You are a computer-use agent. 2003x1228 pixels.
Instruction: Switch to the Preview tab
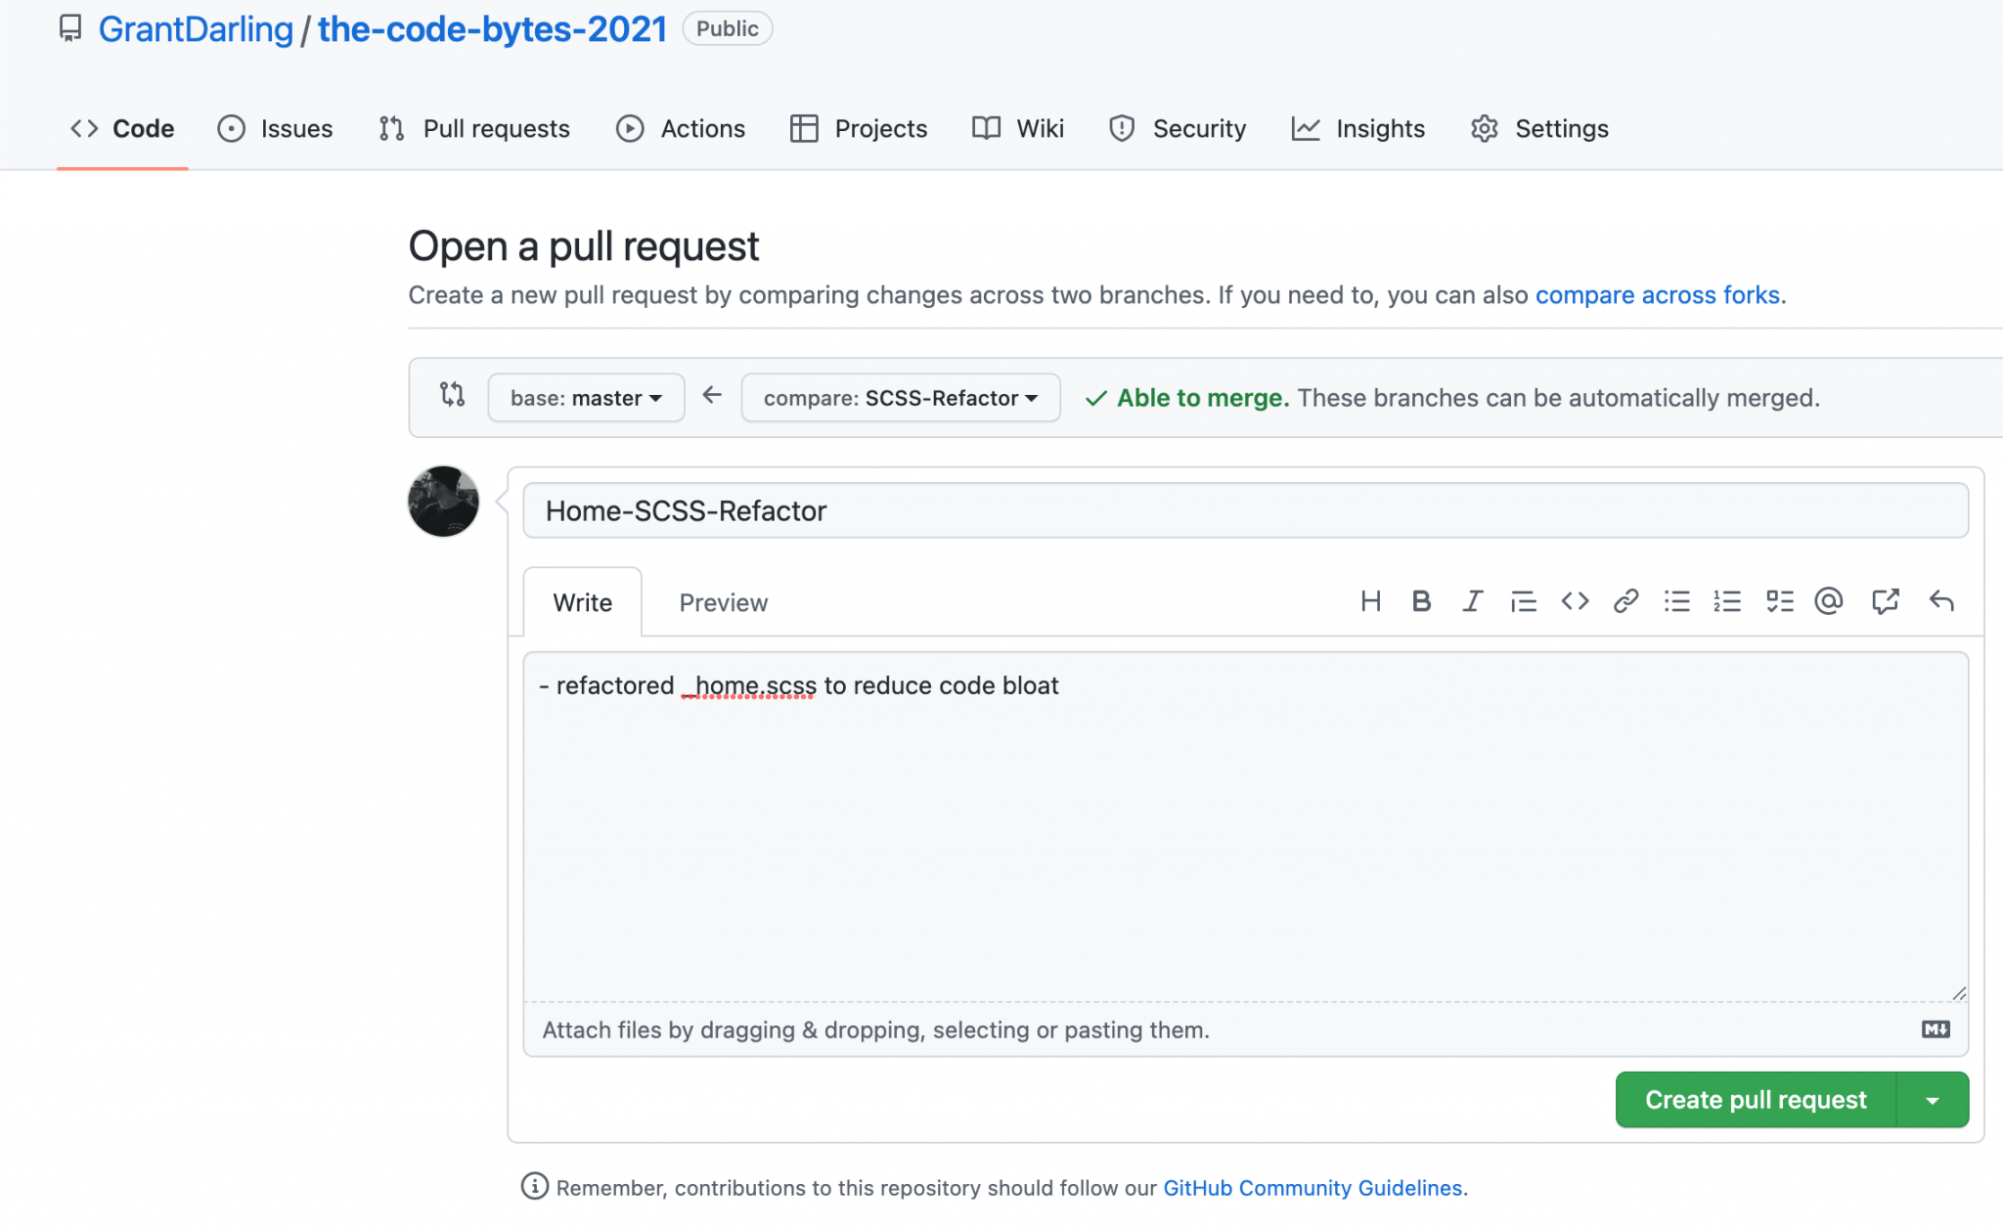(x=723, y=602)
